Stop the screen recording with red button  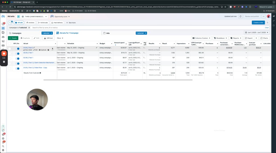(x=4, y=54)
